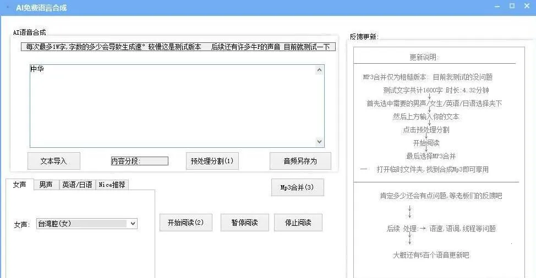This screenshot has height=278, width=536.
Task: Click the 预处理分割(1) button
Action: tap(212, 161)
